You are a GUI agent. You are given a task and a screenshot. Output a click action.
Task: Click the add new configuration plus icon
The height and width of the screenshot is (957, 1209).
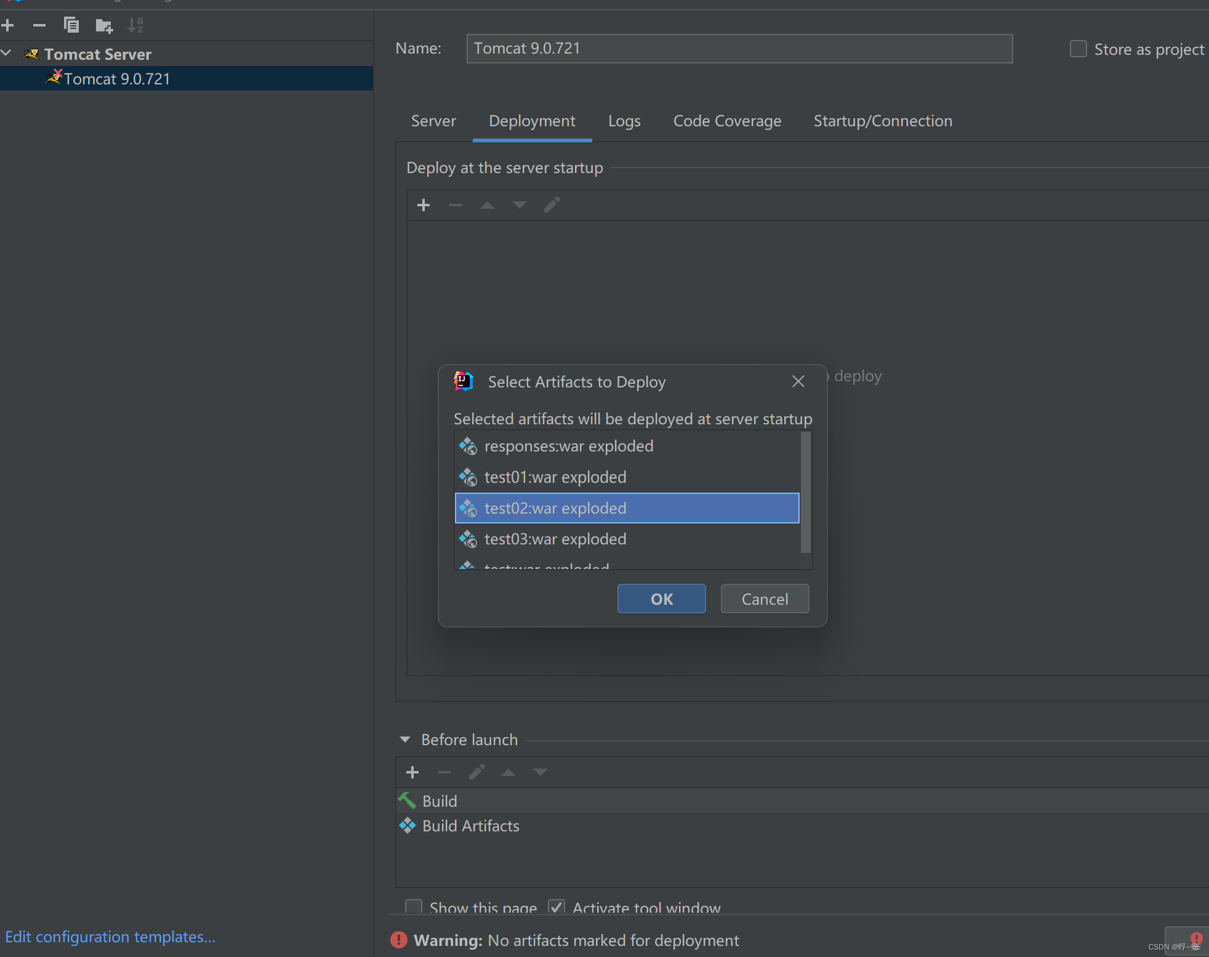[8, 25]
